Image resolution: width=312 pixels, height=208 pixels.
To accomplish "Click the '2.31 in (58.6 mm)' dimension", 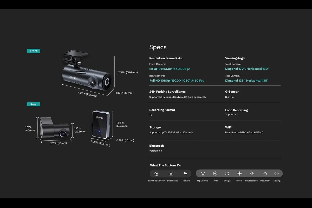I will [128, 72].
